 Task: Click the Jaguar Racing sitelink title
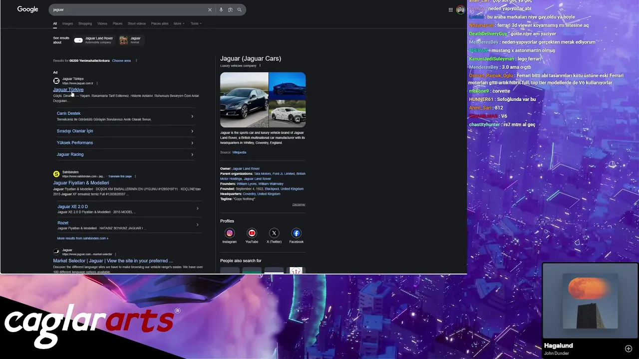point(70,155)
